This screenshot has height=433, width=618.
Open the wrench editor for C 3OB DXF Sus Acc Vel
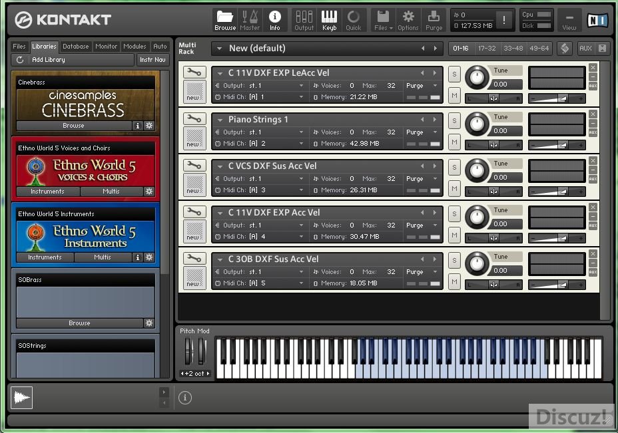click(194, 259)
